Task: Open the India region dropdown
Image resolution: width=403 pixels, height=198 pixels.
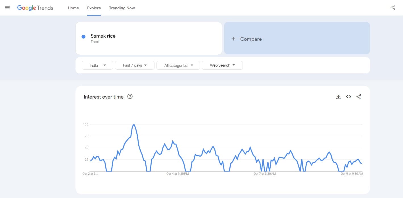Action: (97, 65)
